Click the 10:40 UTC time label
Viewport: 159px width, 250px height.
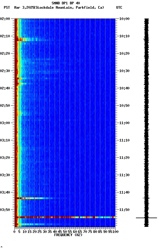tap(124, 88)
